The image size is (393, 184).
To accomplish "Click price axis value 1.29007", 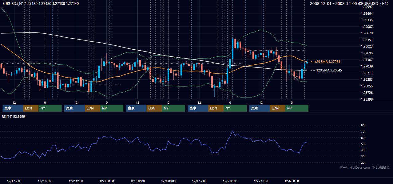I will (x=367, y=27).
